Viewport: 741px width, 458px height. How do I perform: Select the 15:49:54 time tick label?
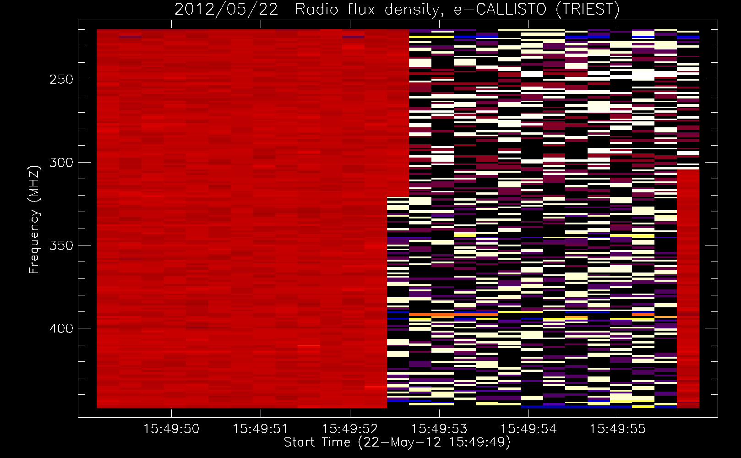pyautogui.click(x=529, y=429)
